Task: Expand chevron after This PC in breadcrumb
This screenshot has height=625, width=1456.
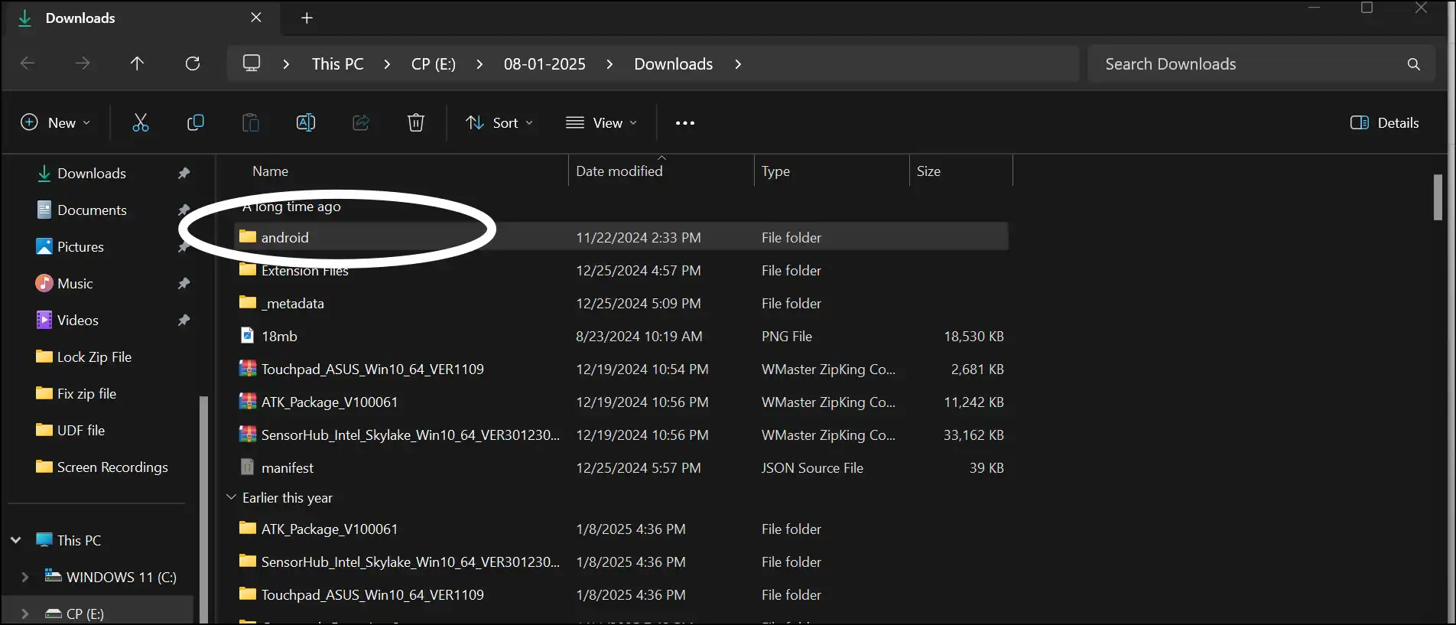Action: (387, 64)
